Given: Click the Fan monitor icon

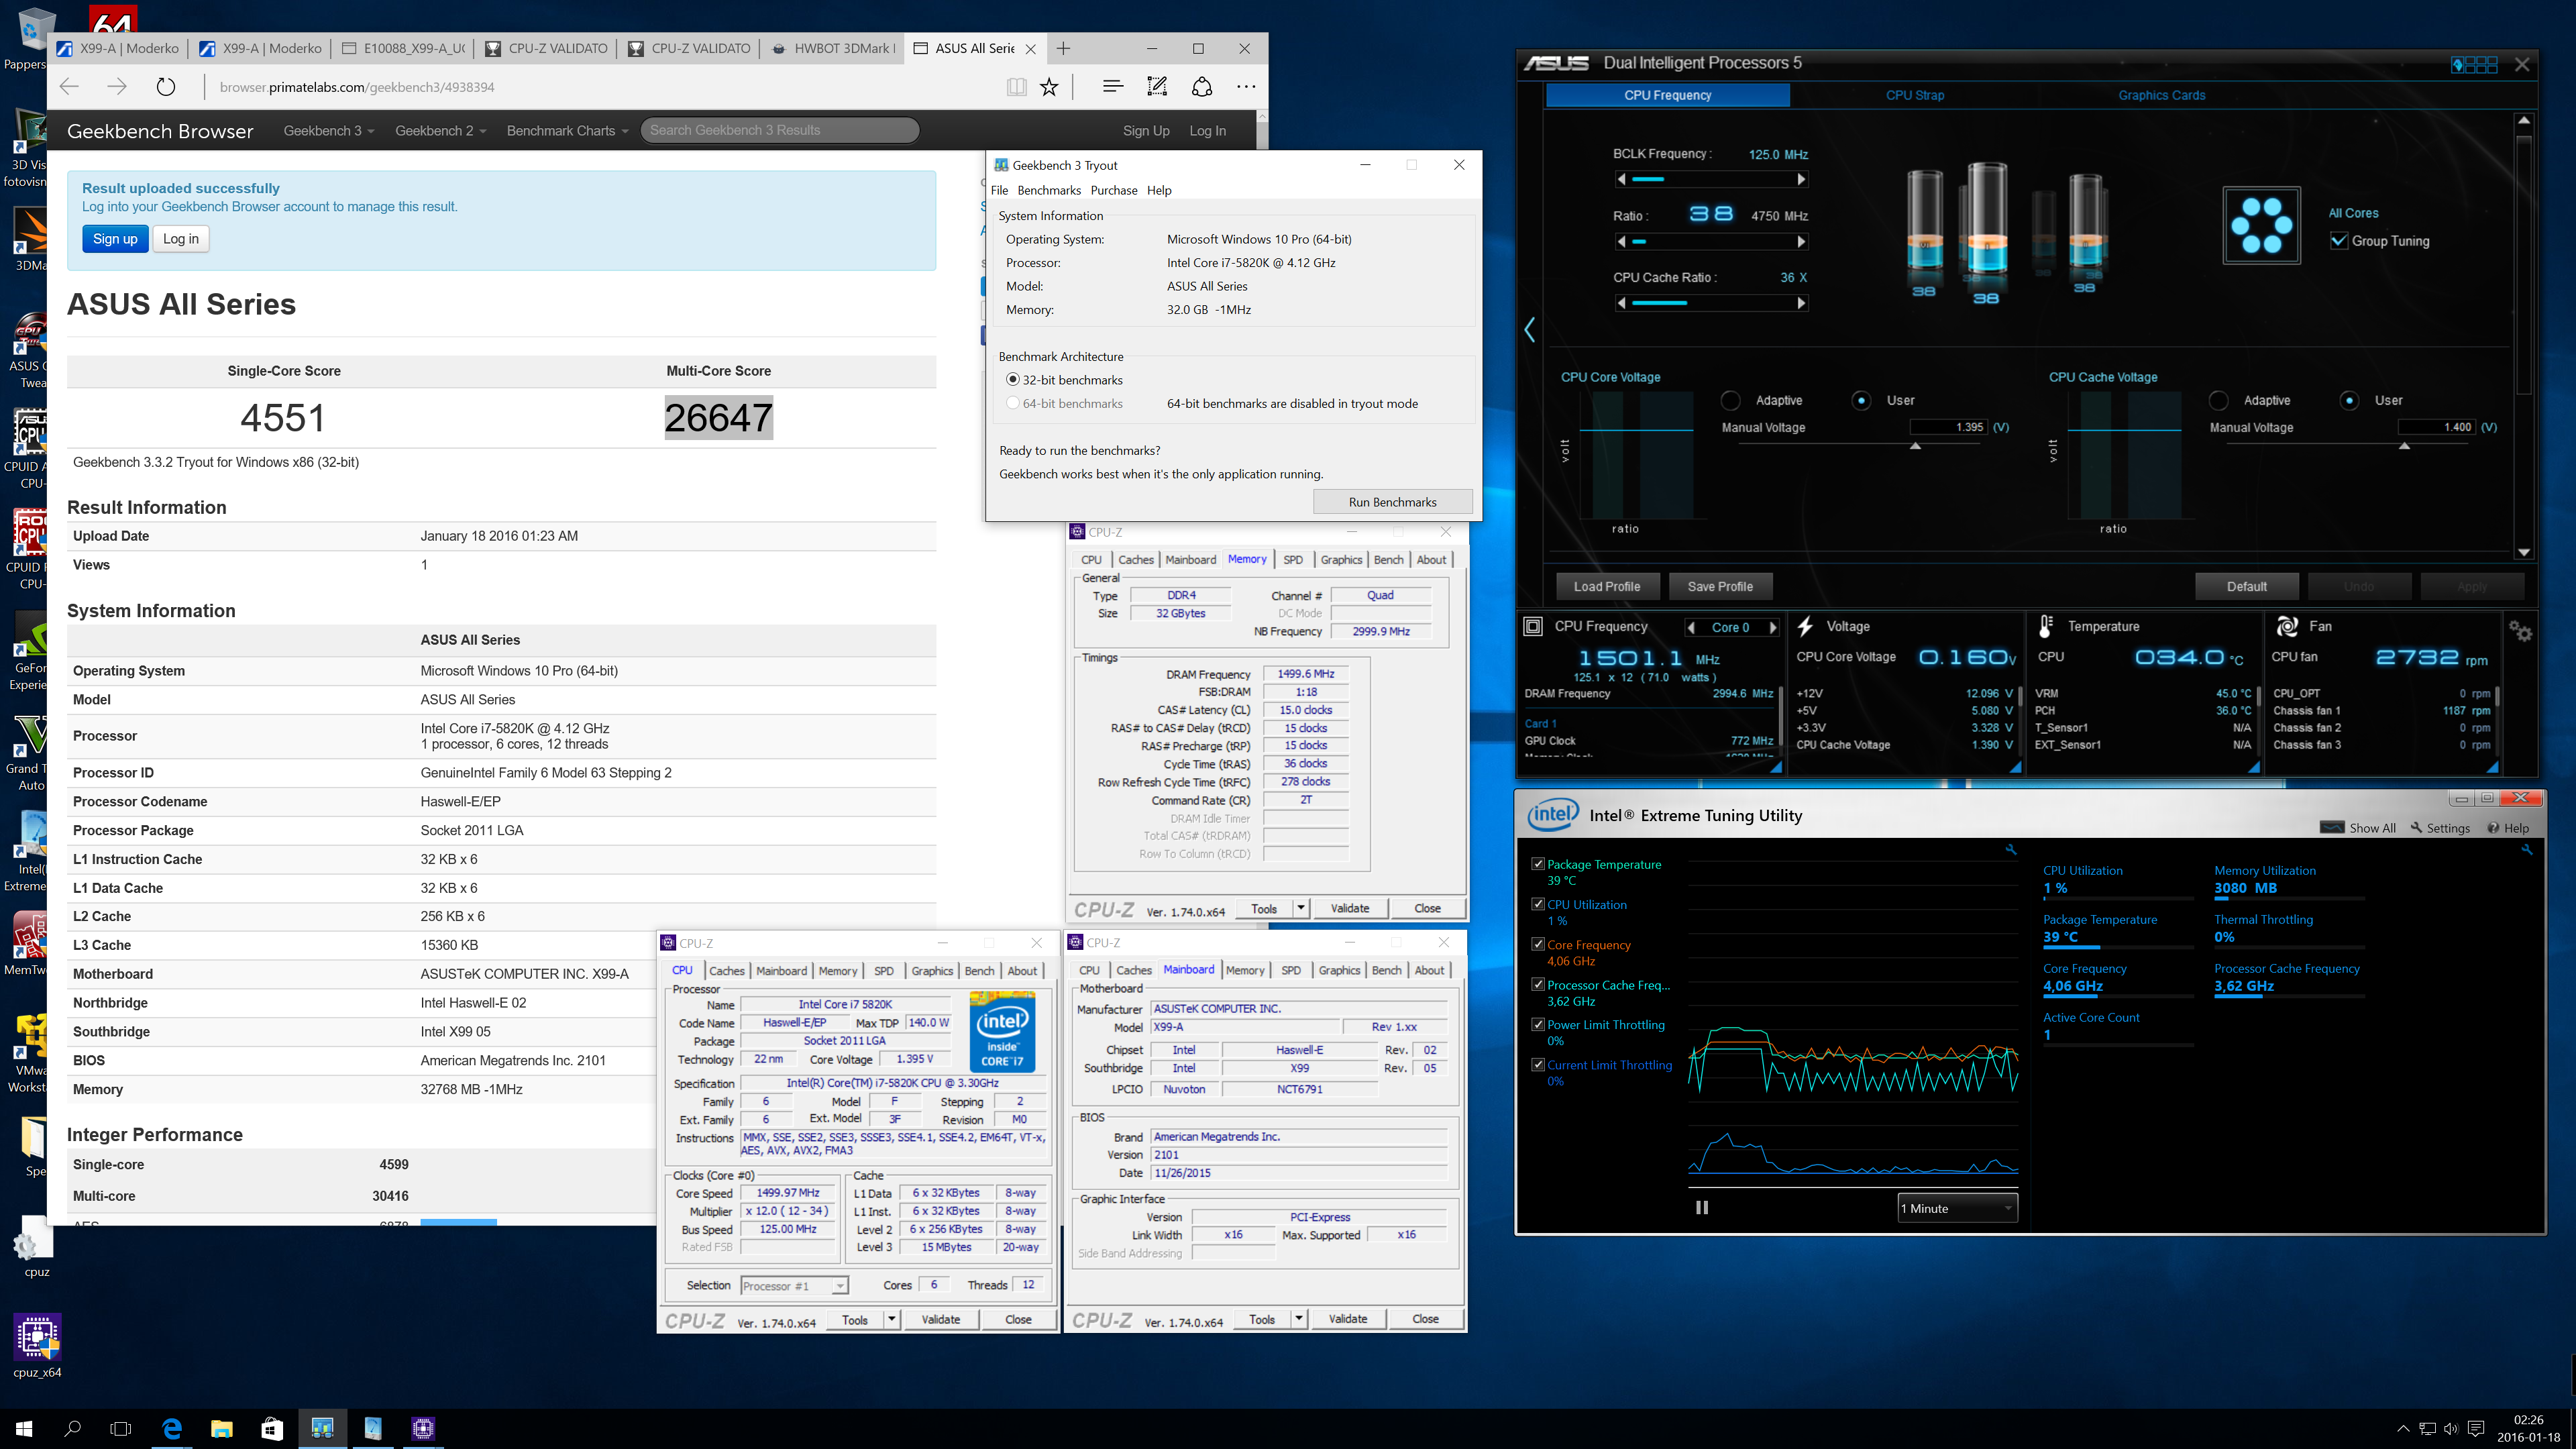Looking at the screenshot, I should (x=2287, y=626).
